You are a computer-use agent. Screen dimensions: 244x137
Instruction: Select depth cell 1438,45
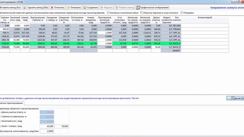pyautogui.click(x=5, y=37)
